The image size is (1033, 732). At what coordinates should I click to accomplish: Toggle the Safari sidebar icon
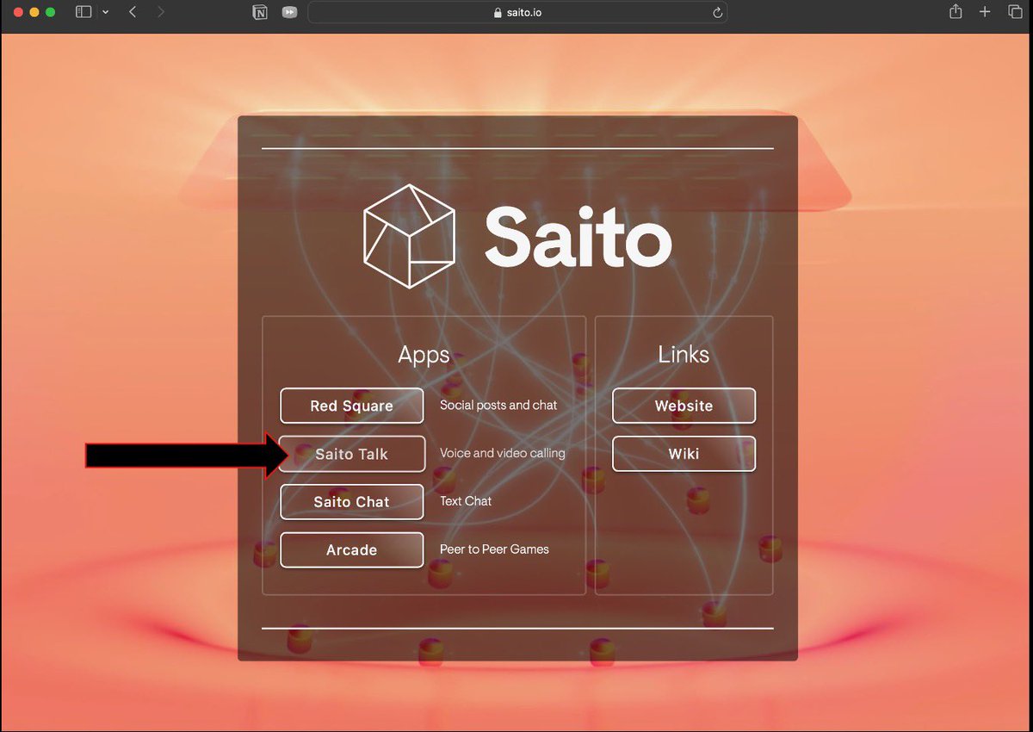tap(84, 12)
